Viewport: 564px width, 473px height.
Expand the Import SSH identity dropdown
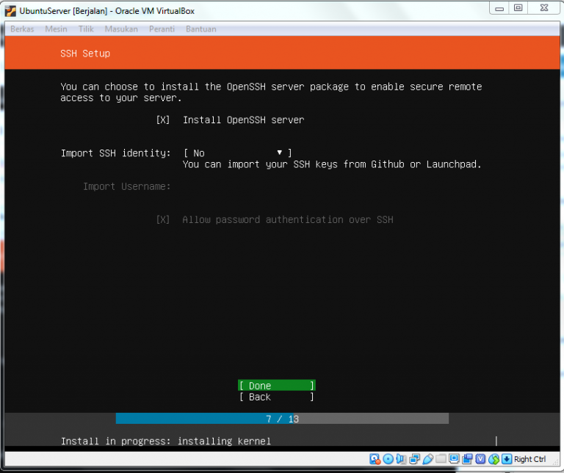(237, 153)
